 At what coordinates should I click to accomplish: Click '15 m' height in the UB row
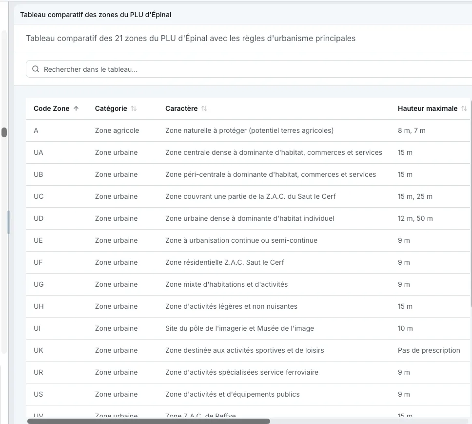point(405,174)
